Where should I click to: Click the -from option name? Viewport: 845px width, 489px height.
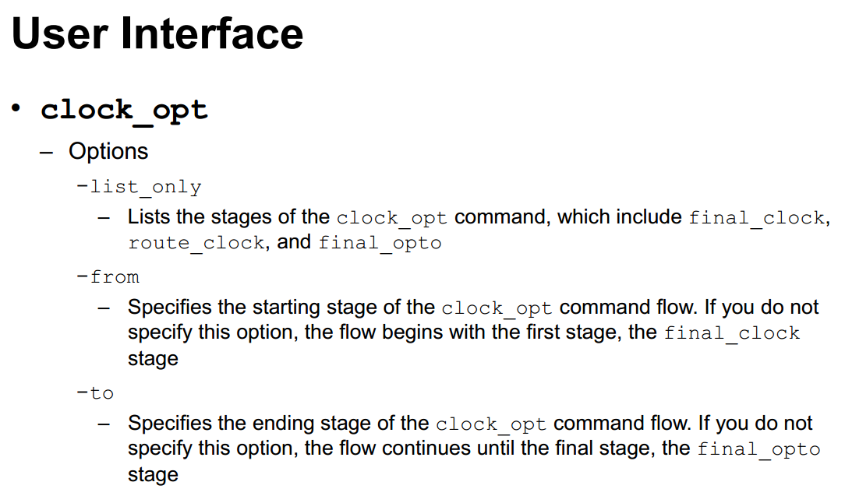coord(108,276)
